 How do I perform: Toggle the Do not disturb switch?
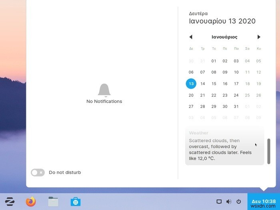38,172
